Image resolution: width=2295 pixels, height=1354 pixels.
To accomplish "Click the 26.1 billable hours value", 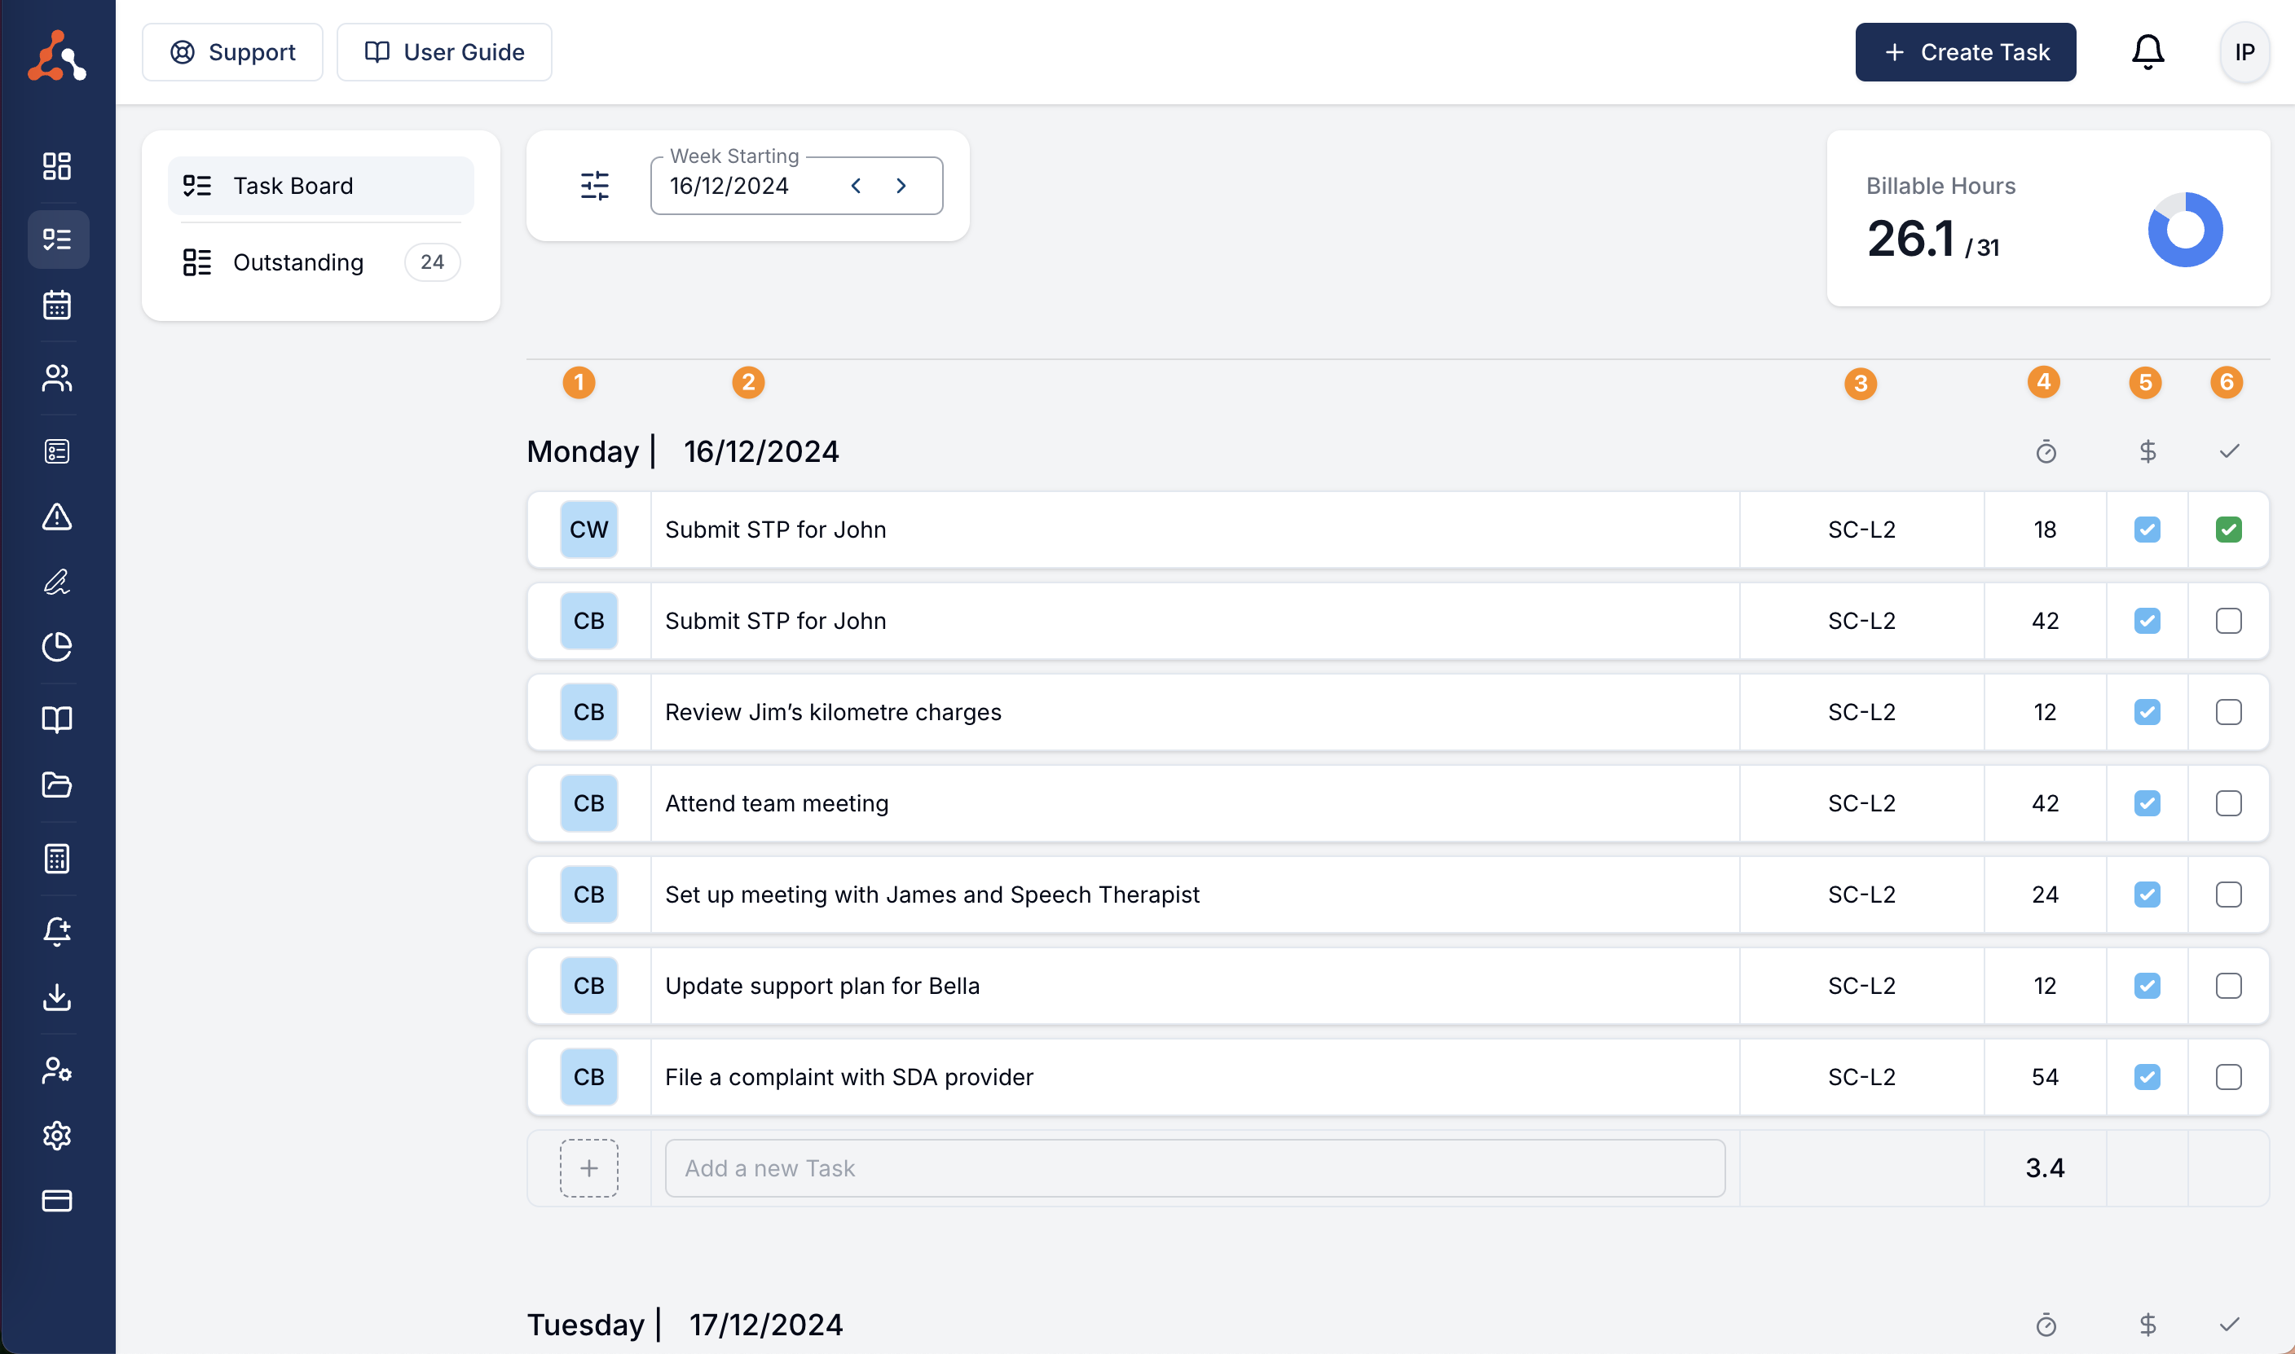I will (1910, 238).
